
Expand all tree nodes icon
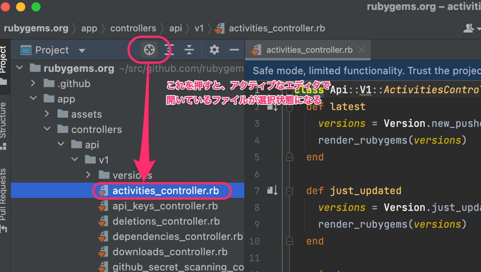click(169, 50)
